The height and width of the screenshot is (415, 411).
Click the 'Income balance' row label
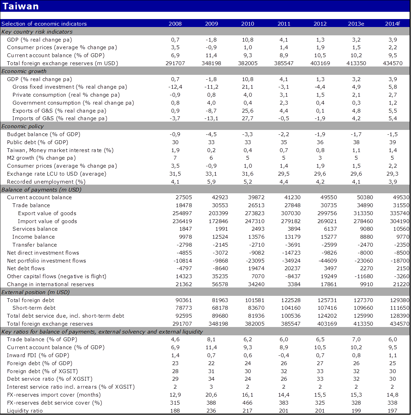coord(34,237)
